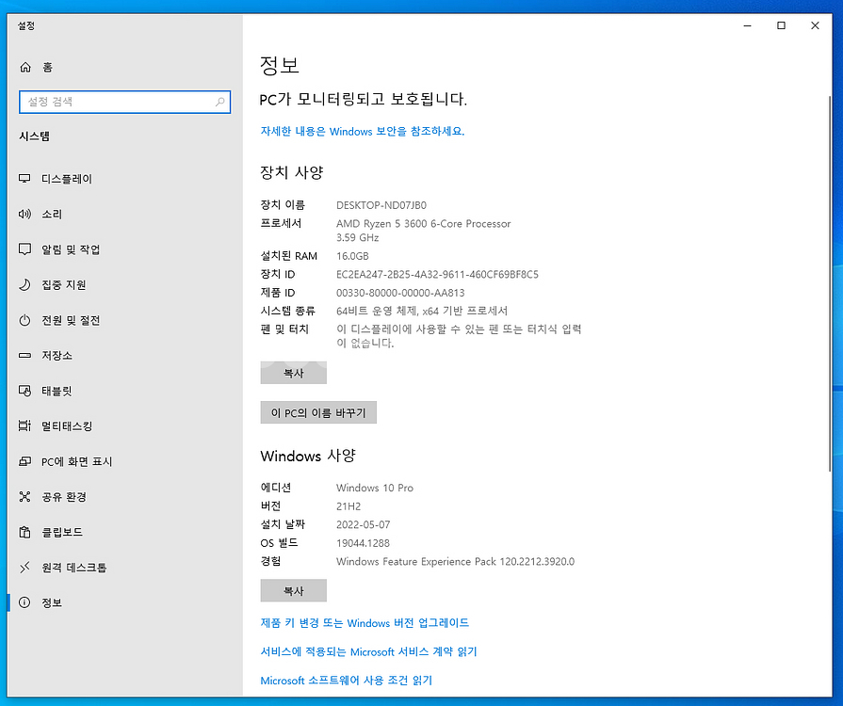The image size is (843, 706).
Task: Click 복사 under Windows 사양
Action: [x=293, y=590]
